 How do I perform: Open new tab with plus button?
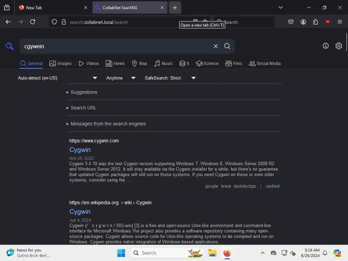pyautogui.click(x=175, y=7)
